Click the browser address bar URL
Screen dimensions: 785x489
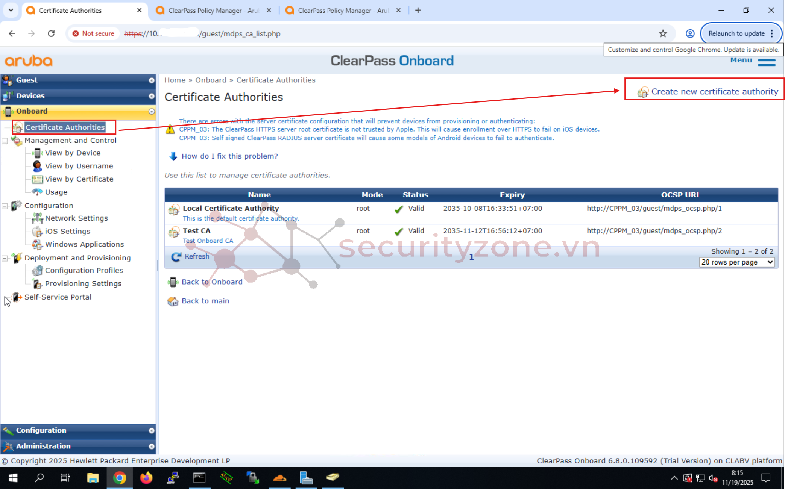click(x=241, y=33)
